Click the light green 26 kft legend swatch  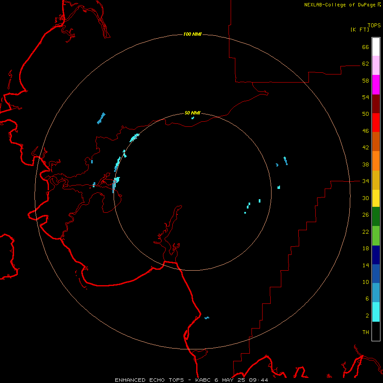pos(376,236)
